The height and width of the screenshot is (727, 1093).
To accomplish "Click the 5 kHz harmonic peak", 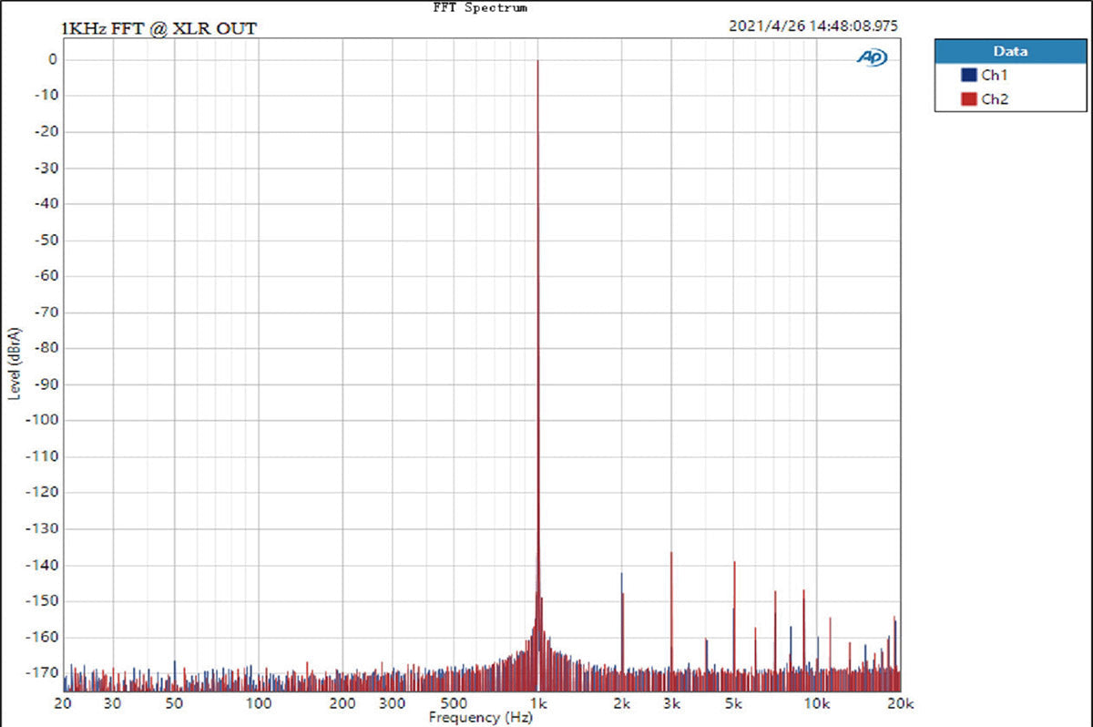I will 734,563.
